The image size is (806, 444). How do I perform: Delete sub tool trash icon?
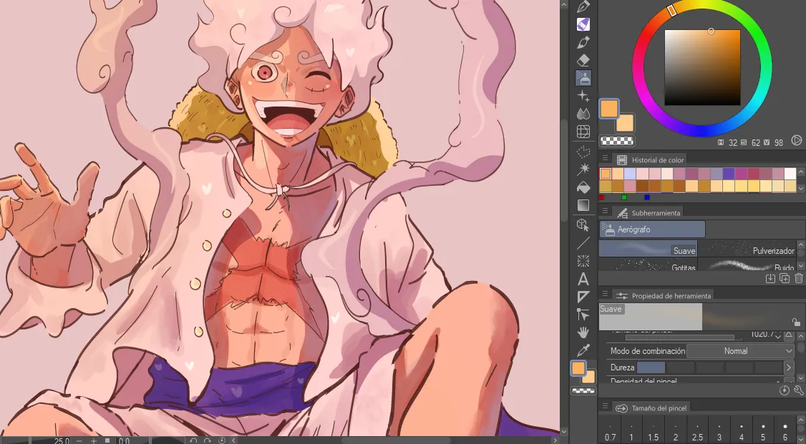[798, 278]
